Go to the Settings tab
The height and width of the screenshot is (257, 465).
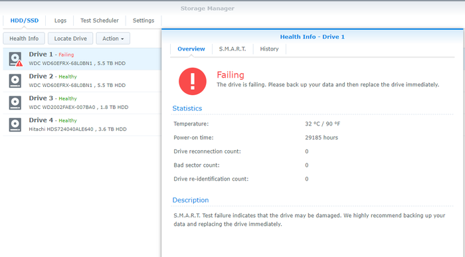pyautogui.click(x=143, y=21)
